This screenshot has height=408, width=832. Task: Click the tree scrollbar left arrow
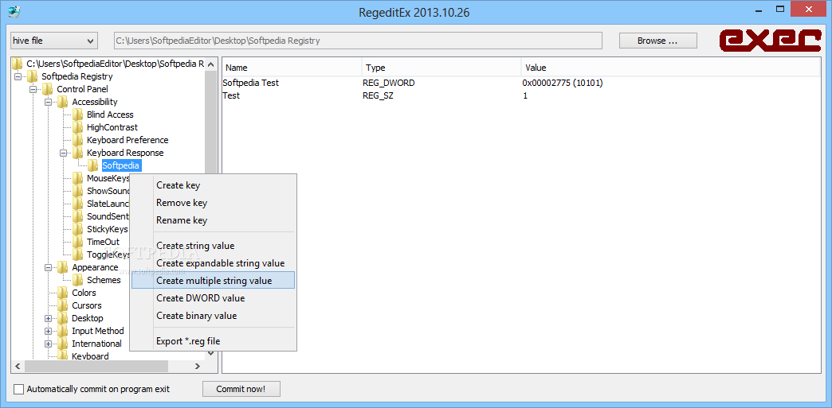tap(17, 366)
